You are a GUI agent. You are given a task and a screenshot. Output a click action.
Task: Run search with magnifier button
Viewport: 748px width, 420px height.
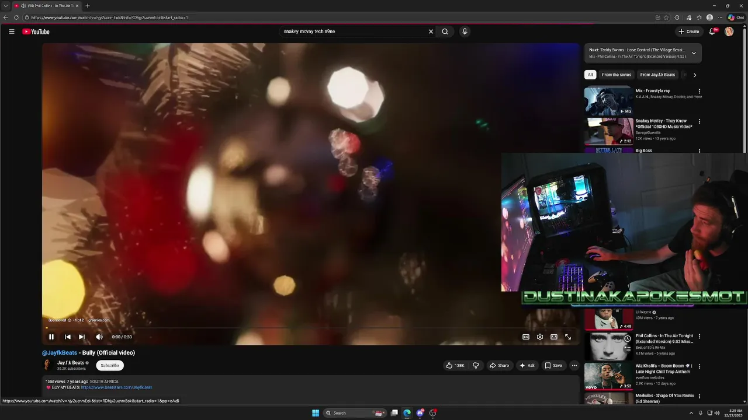[445, 32]
